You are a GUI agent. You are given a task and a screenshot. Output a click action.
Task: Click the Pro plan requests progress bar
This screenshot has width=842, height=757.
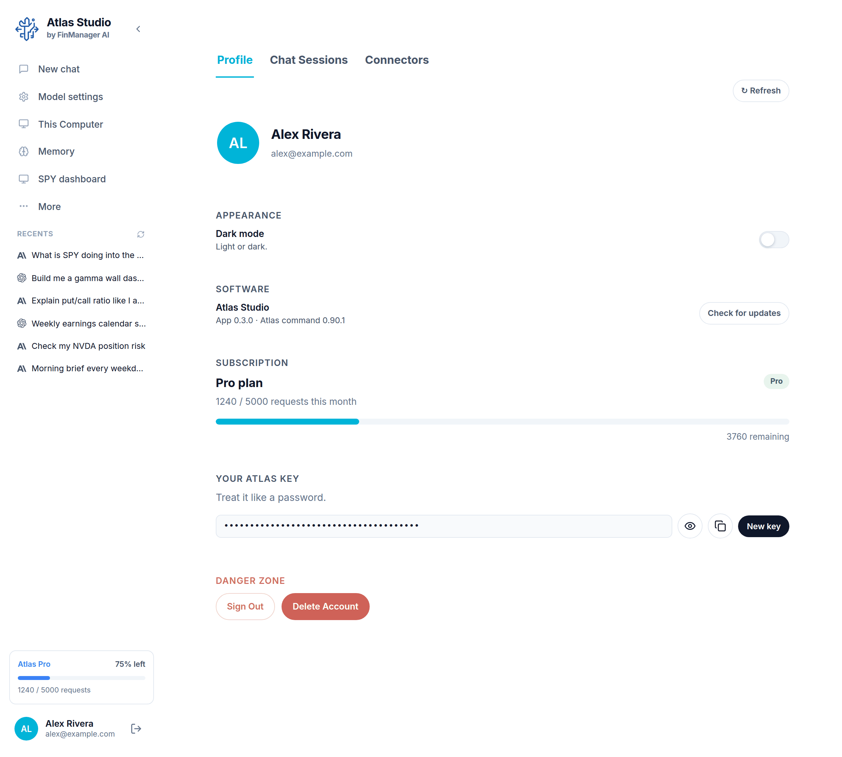tap(502, 422)
